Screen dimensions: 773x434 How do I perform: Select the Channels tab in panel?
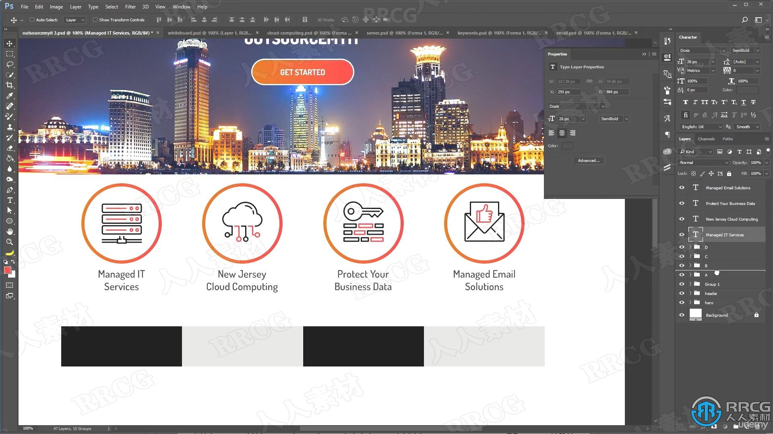click(x=707, y=139)
